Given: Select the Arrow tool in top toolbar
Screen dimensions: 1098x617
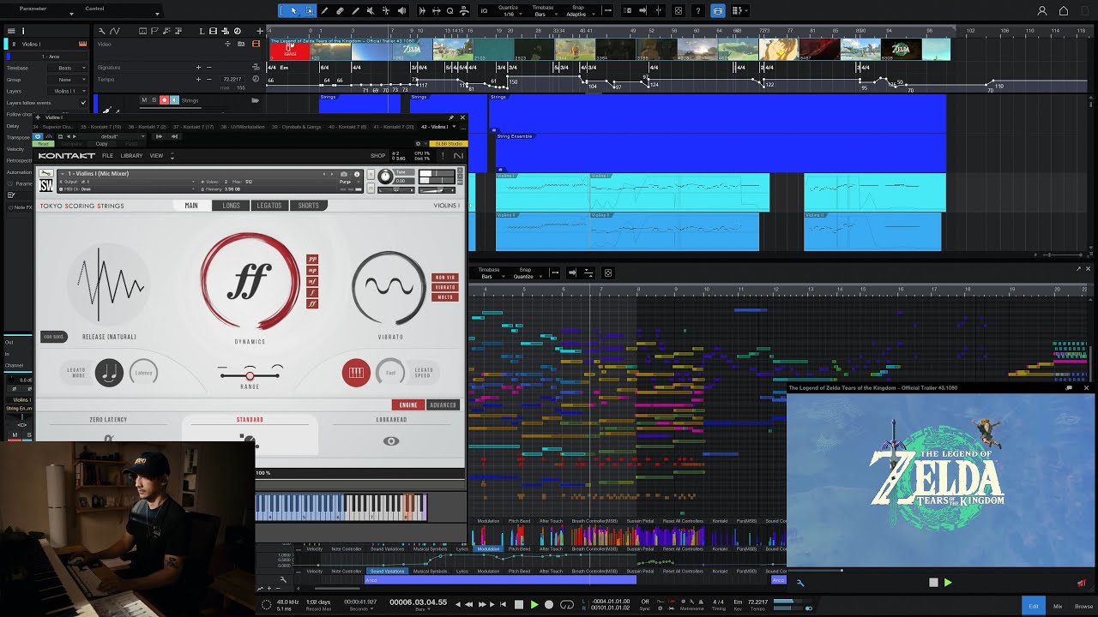Looking at the screenshot, I should tap(293, 11).
